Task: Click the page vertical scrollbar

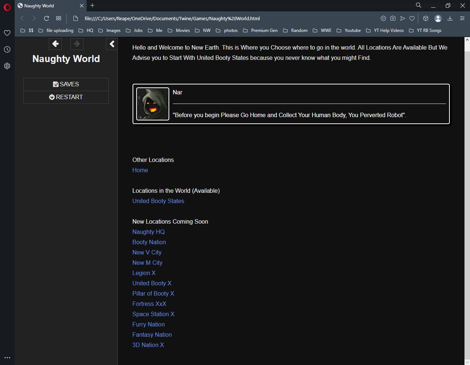Action: pyautogui.click(x=467, y=184)
